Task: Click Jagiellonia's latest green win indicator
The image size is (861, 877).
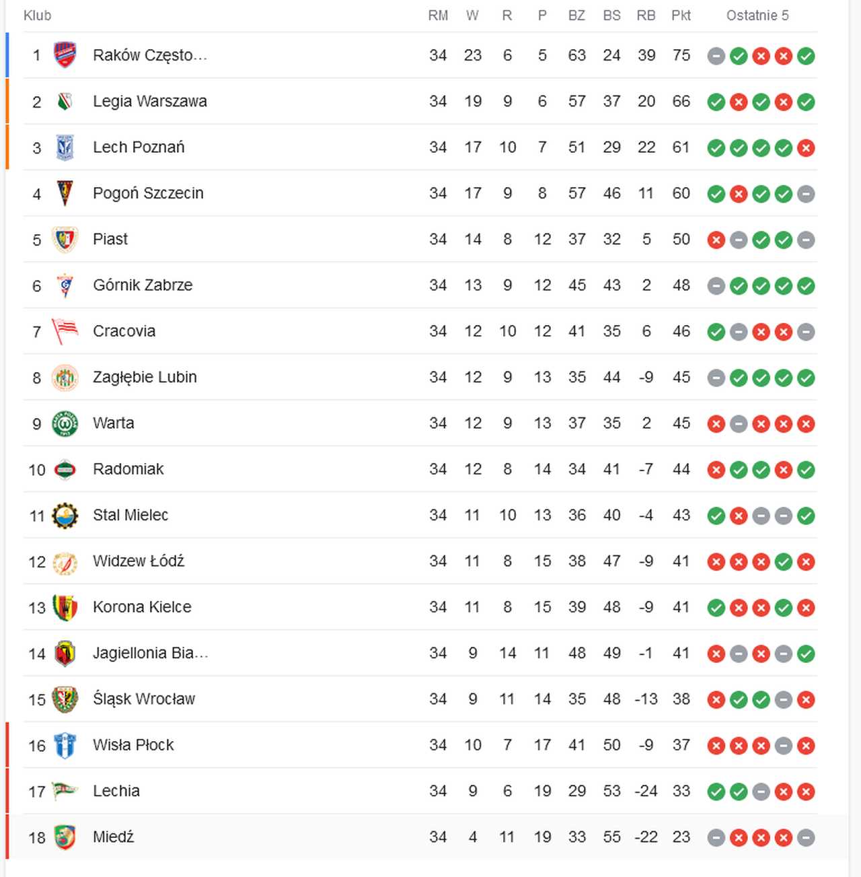Action: (x=806, y=654)
